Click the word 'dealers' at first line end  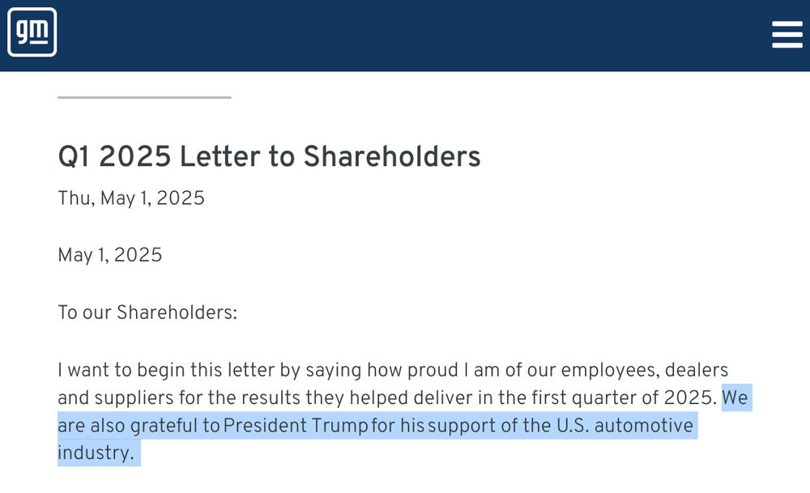697,370
